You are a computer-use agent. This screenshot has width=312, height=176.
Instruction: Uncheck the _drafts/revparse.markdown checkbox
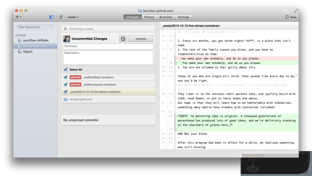click(x=66, y=84)
